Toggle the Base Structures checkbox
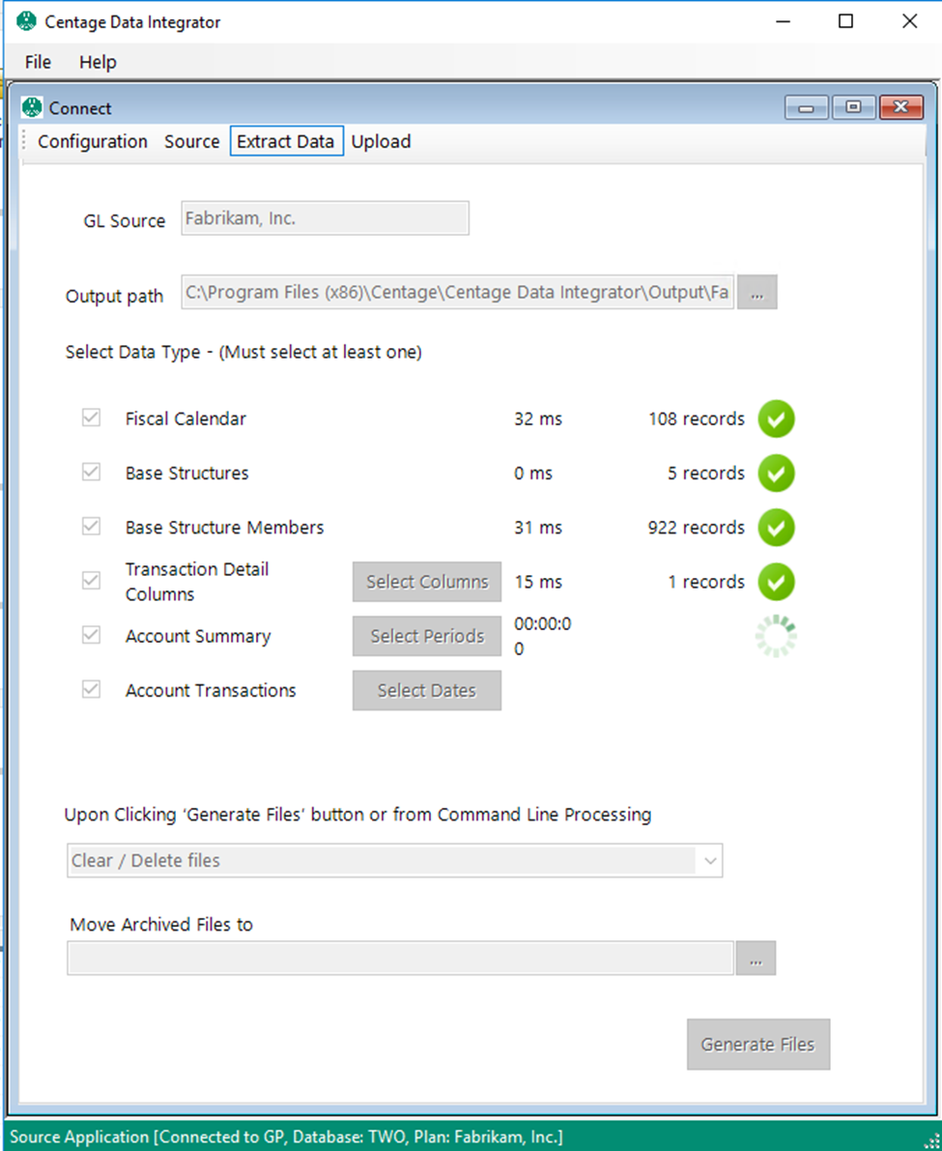The height and width of the screenshot is (1151, 942). (x=91, y=472)
